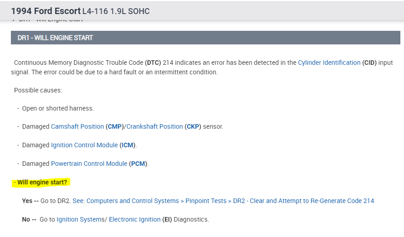Open the Cylinder Identification link
Image resolution: width=404 pixels, height=237 pixels.
tap(329, 63)
